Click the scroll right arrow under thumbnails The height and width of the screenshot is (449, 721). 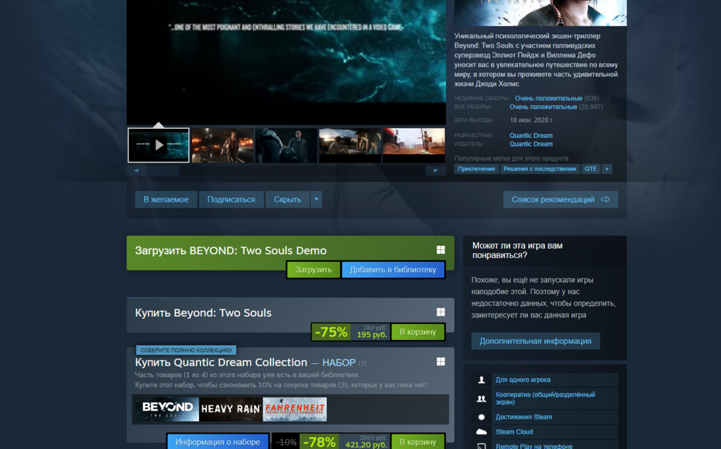point(435,171)
